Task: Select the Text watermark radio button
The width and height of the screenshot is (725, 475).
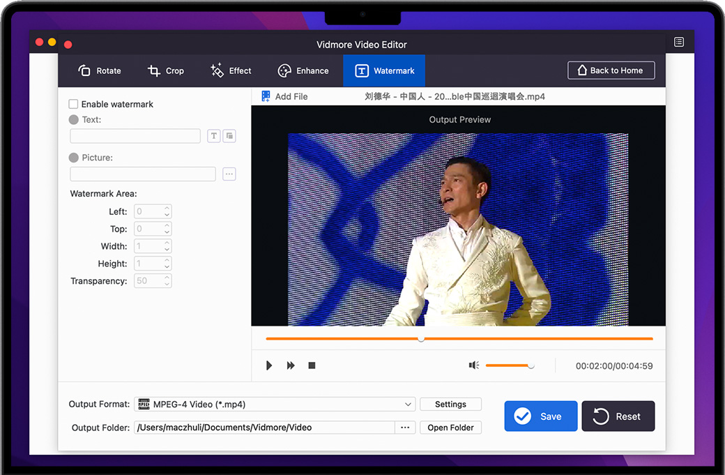Action: coord(74,120)
